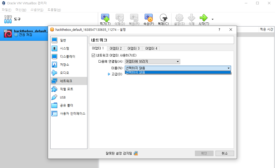This screenshot has height=168, width=275.
Task: Switch to Adapter 4 (어댑터 4) tab
Action: coord(151,49)
